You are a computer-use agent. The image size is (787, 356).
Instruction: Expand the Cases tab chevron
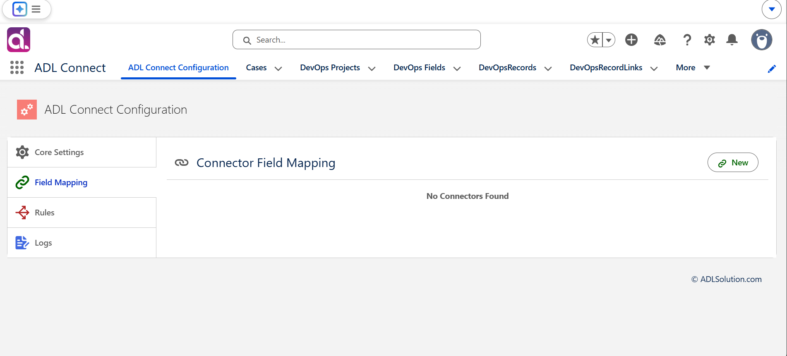click(278, 69)
